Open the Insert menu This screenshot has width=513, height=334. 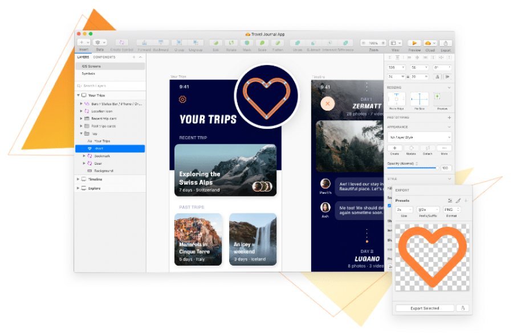pos(82,42)
